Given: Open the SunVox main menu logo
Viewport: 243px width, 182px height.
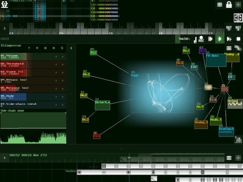Looking at the screenshot, I should [x=4, y=4].
